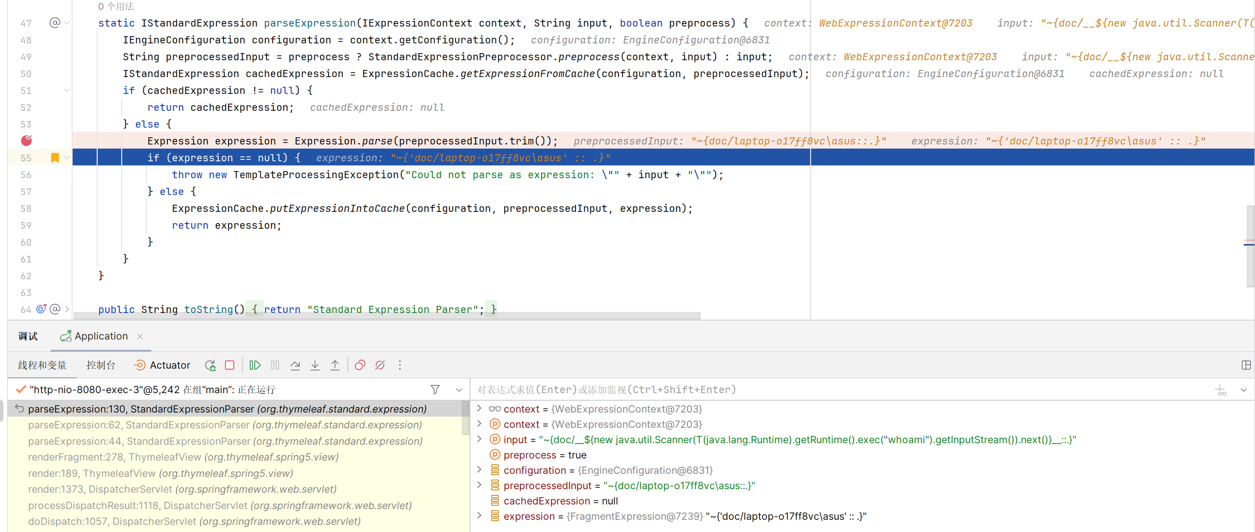
Task: Filter the thread frames list
Action: pyautogui.click(x=435, y=390)
